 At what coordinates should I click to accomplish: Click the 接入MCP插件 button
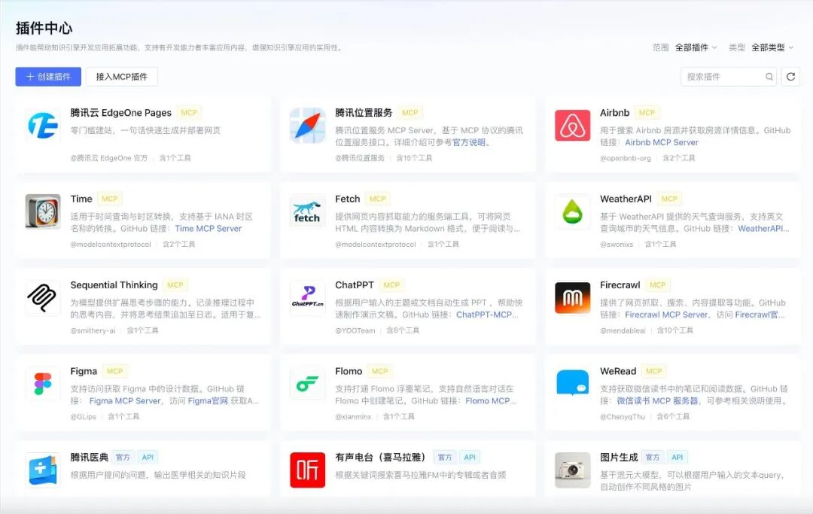pos(122,77)
